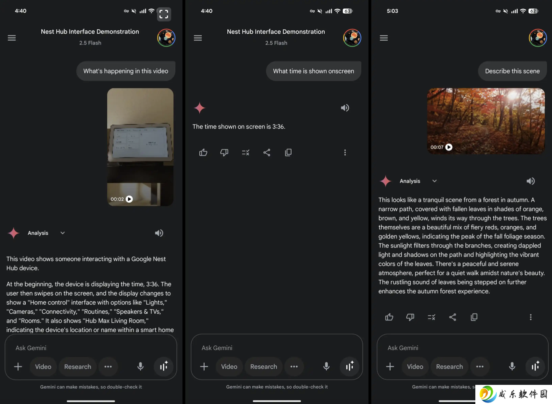Start Gemini Live in right screen
Image resolution: width=552 pixels, height=404 pixels.
[x=535, y=366]
